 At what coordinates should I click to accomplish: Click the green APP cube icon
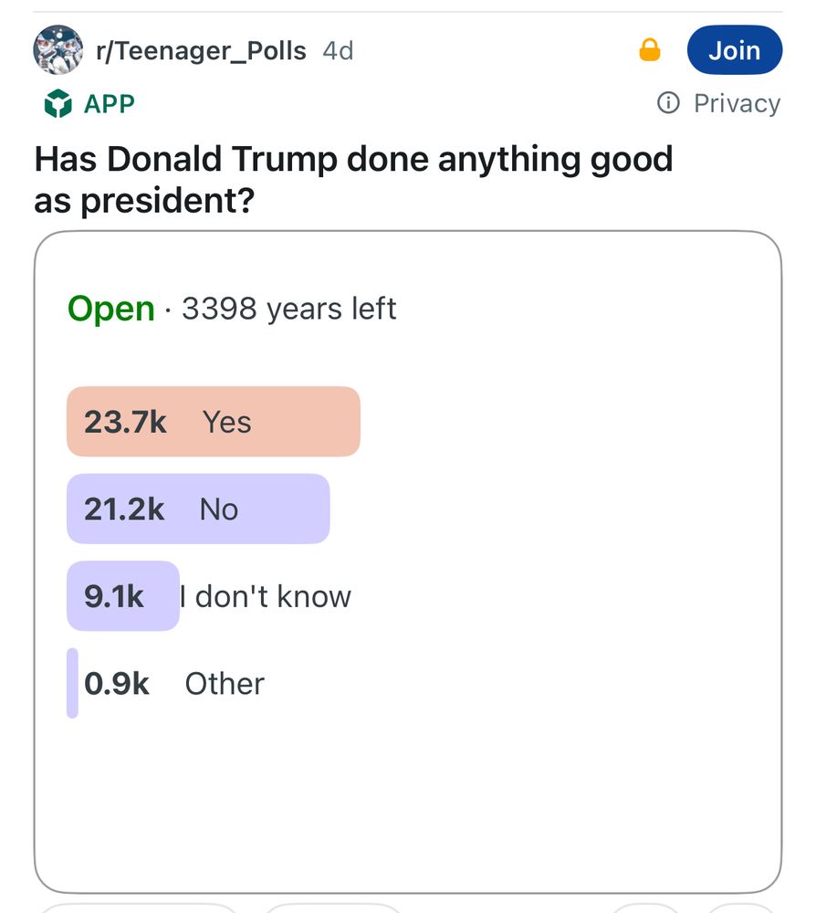click(x=58, y=104)
